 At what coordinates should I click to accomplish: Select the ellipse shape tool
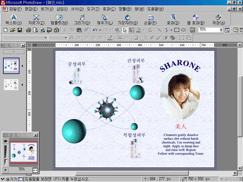[x=184, y=30]
